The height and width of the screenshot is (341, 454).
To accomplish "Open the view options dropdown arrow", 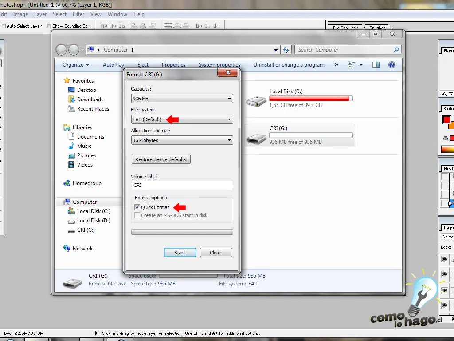I will [x=361, y=65].
